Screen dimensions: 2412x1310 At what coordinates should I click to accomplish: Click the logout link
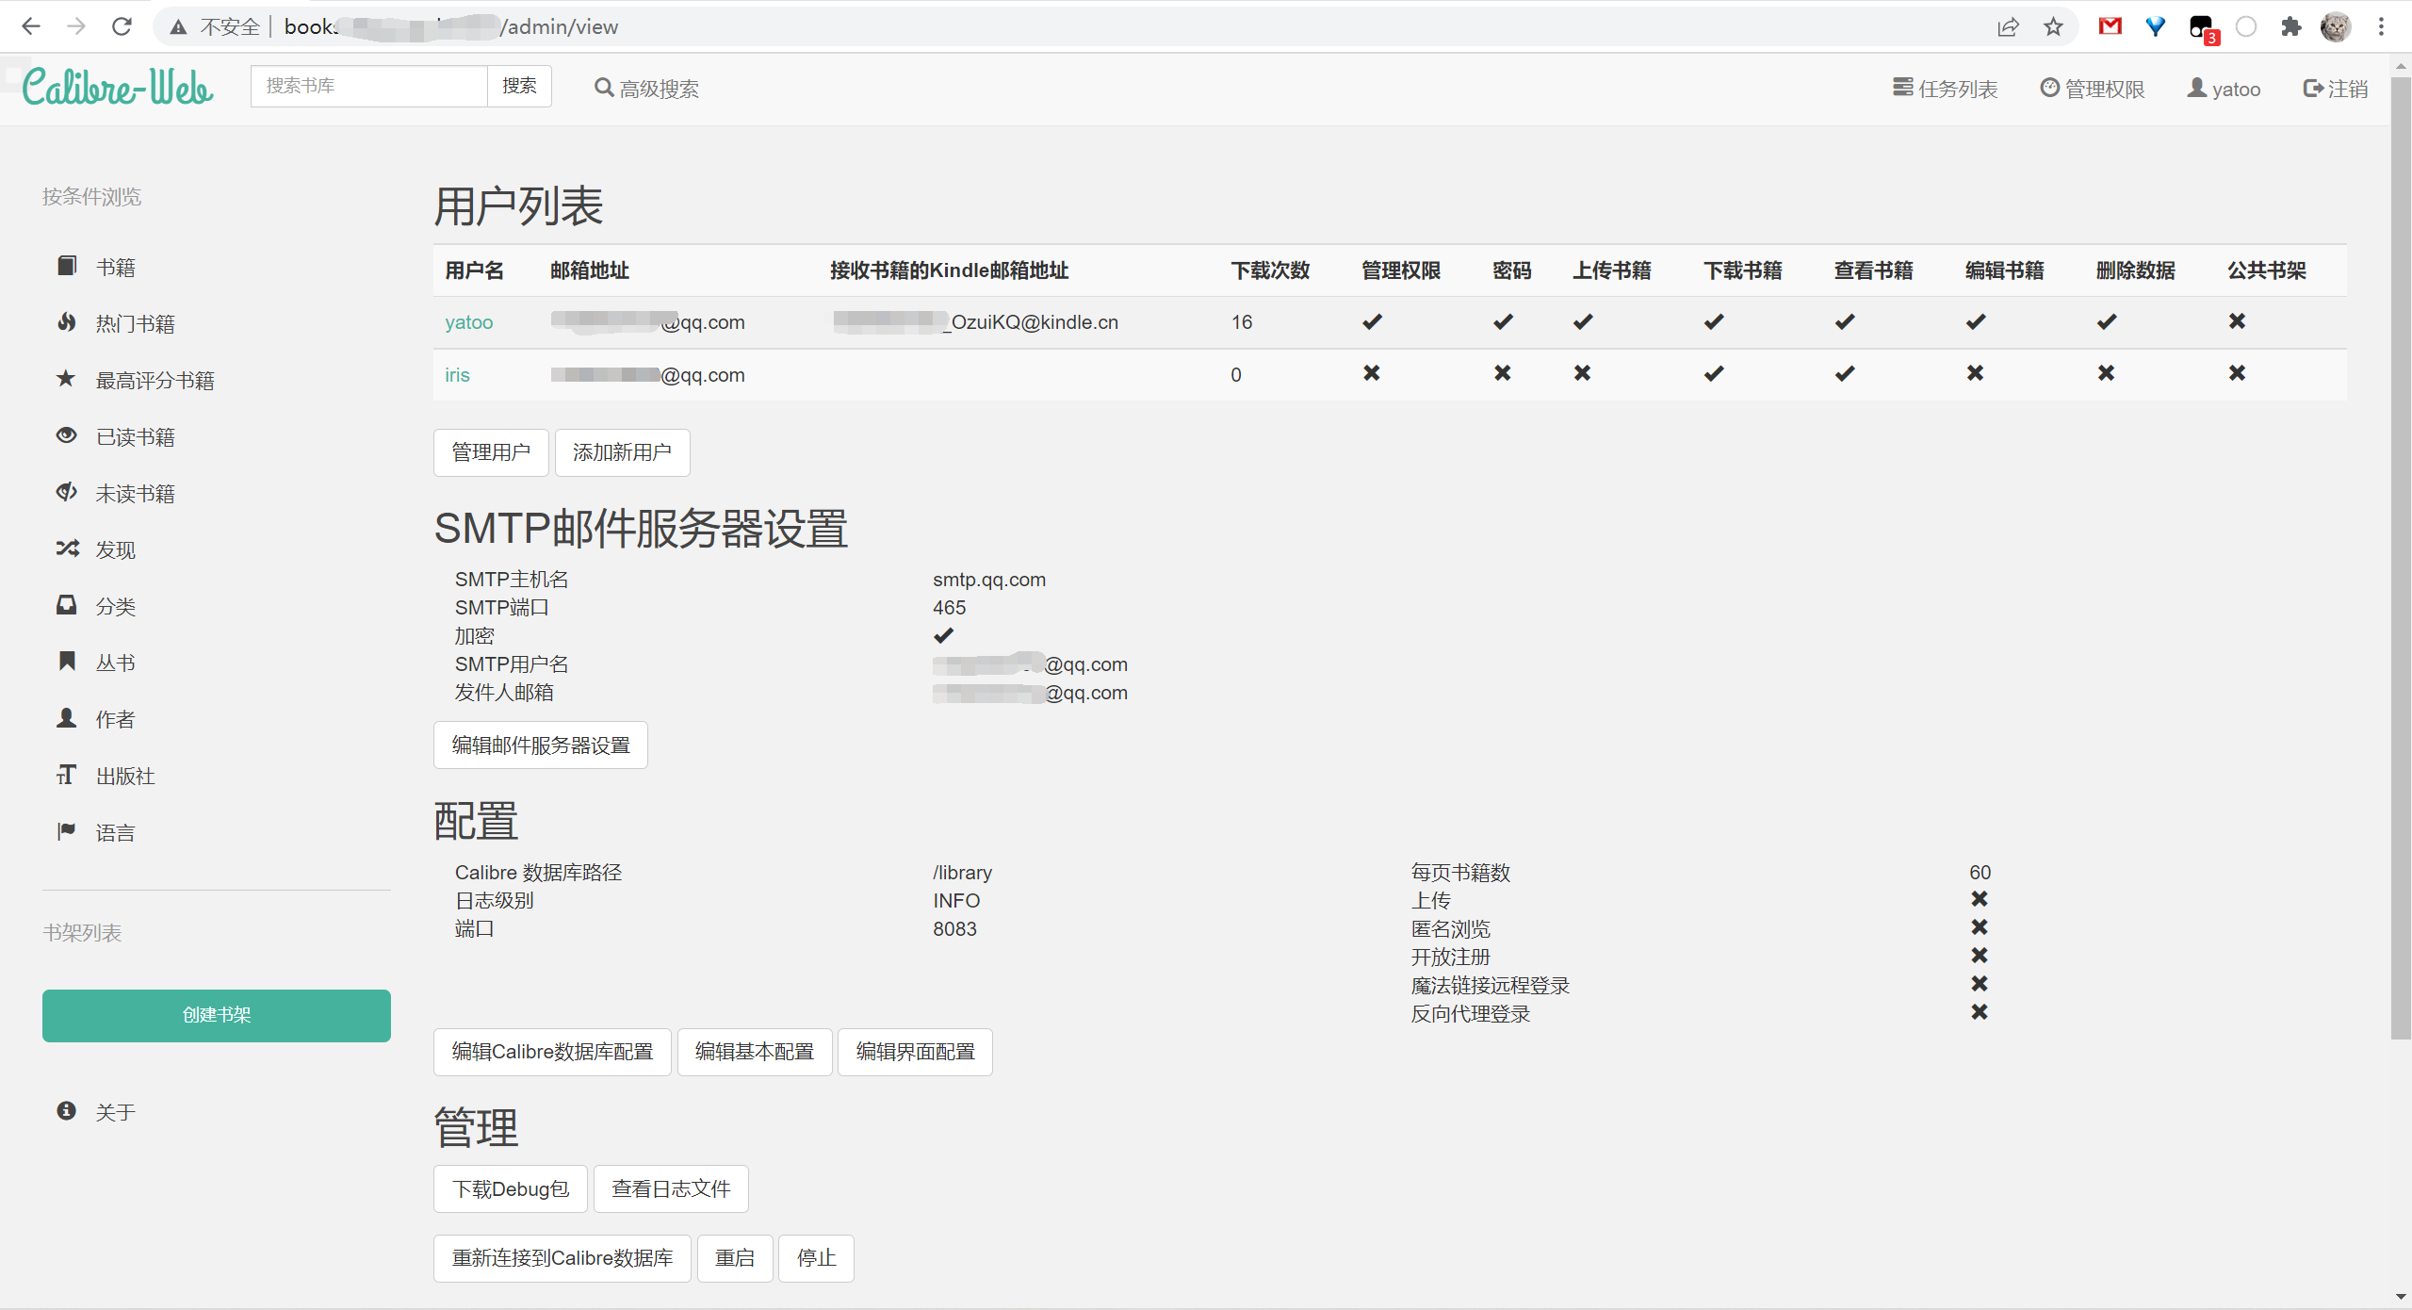coord(2335,89)
